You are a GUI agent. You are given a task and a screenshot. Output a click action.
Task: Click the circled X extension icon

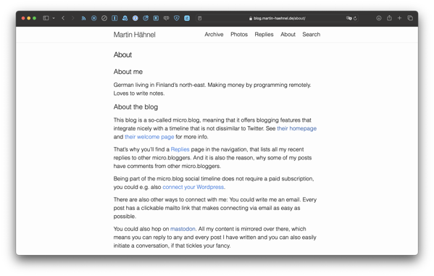(94, 18)
